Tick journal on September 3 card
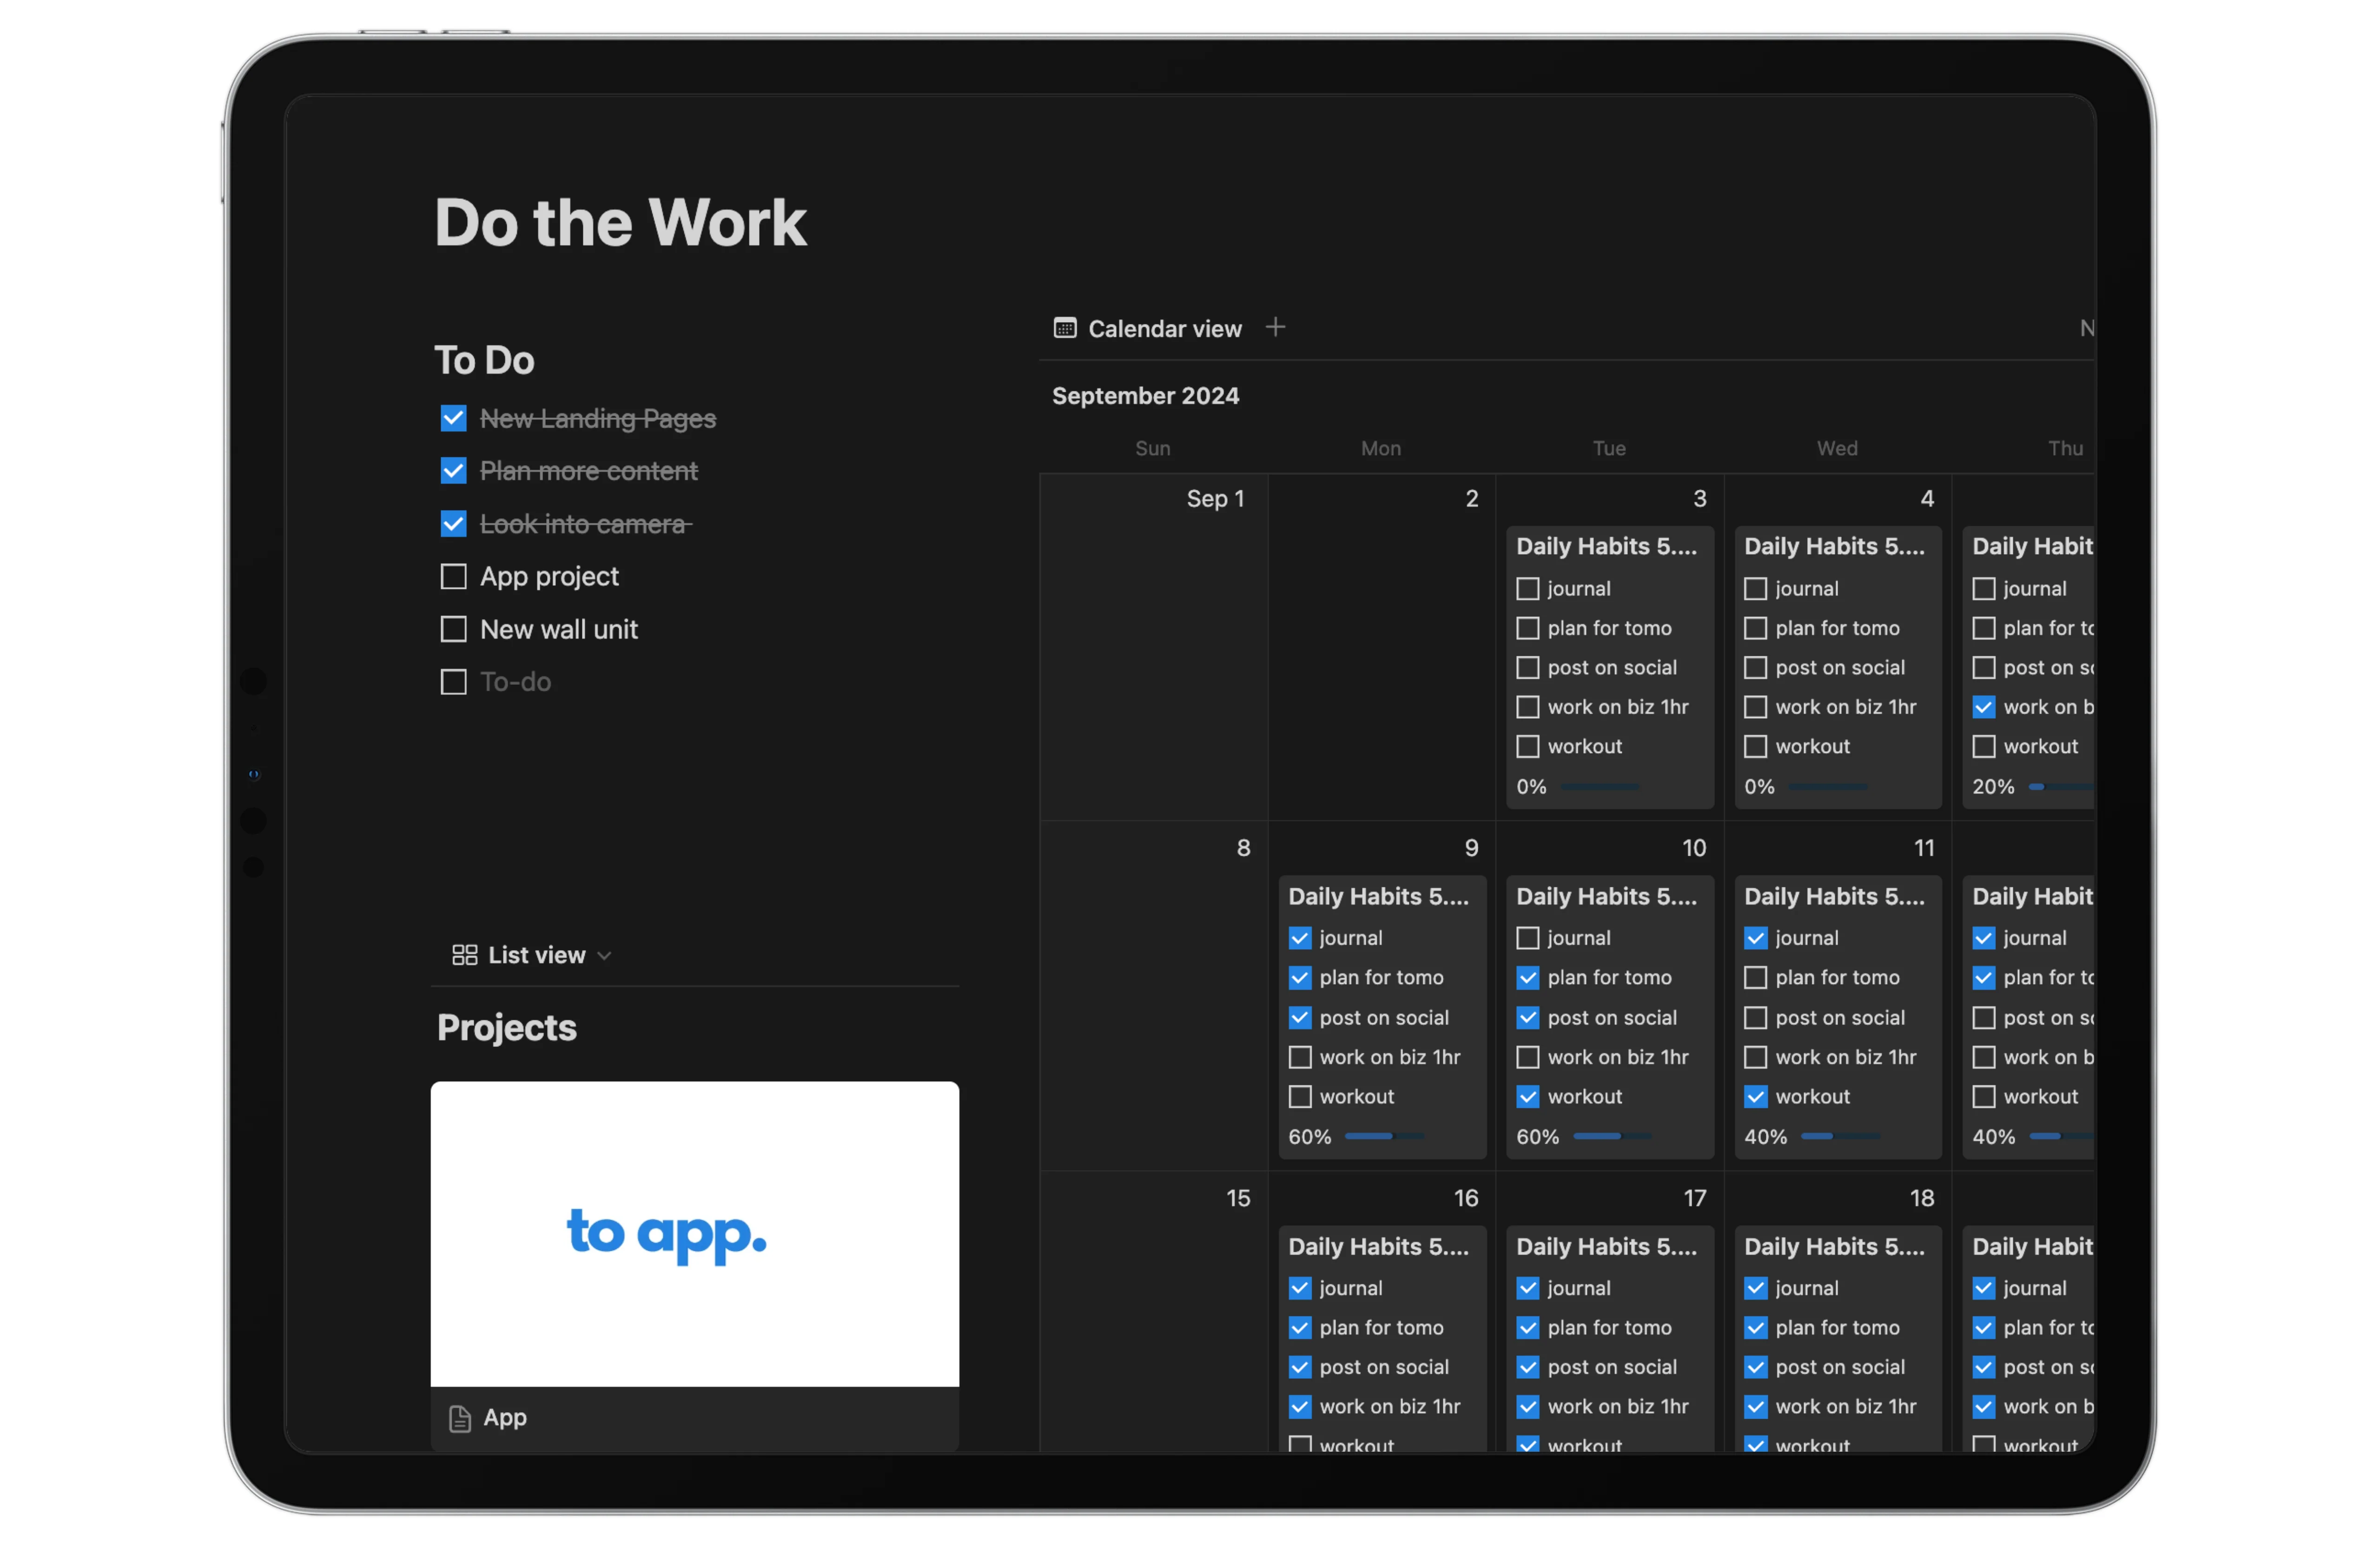Image resolution: width=2380 pixels, height=1547 pixels. pos(1527,589)
